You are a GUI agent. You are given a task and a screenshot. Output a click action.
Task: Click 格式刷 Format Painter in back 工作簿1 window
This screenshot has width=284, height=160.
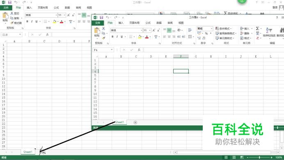pyautogui.click(x=16, y=23)
